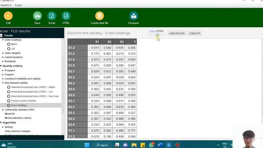Expand the Setting node
Image resolution: width=263 pixels, height=148 pixels.
pyautogui.click(x=3, y=127)
